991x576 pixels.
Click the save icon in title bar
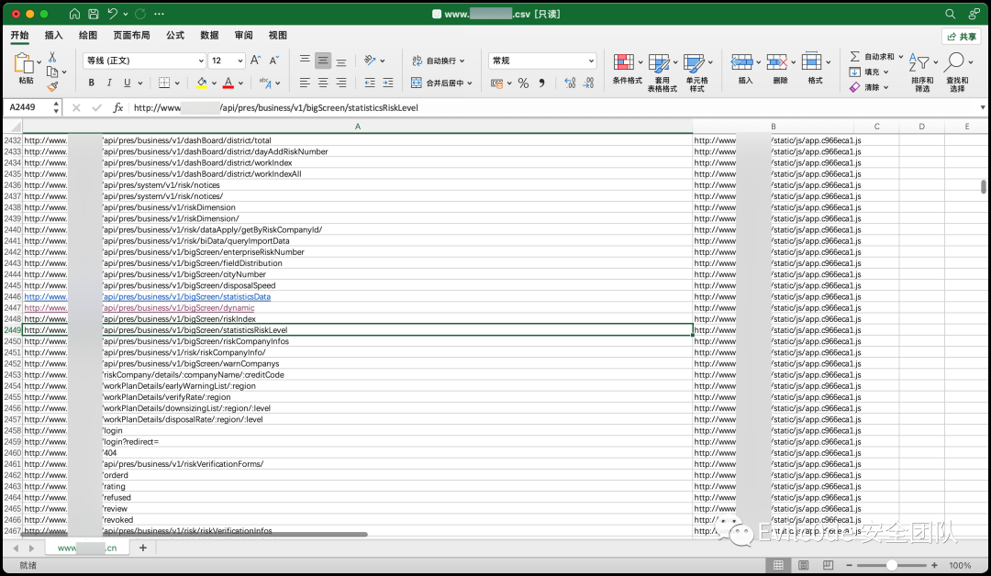[x=93, y=14]
